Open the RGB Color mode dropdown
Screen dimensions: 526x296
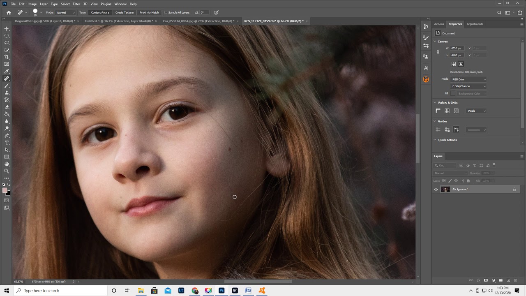(469, 79)
